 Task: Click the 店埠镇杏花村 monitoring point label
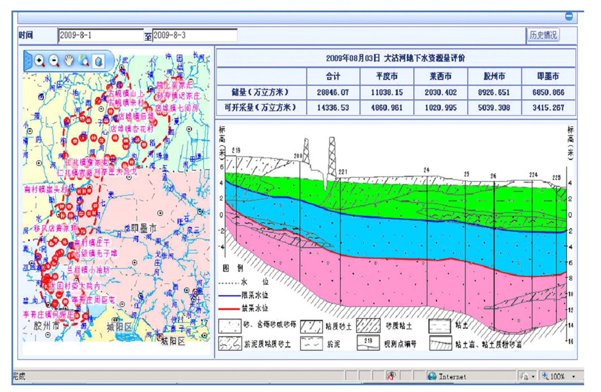coord(132,129)
